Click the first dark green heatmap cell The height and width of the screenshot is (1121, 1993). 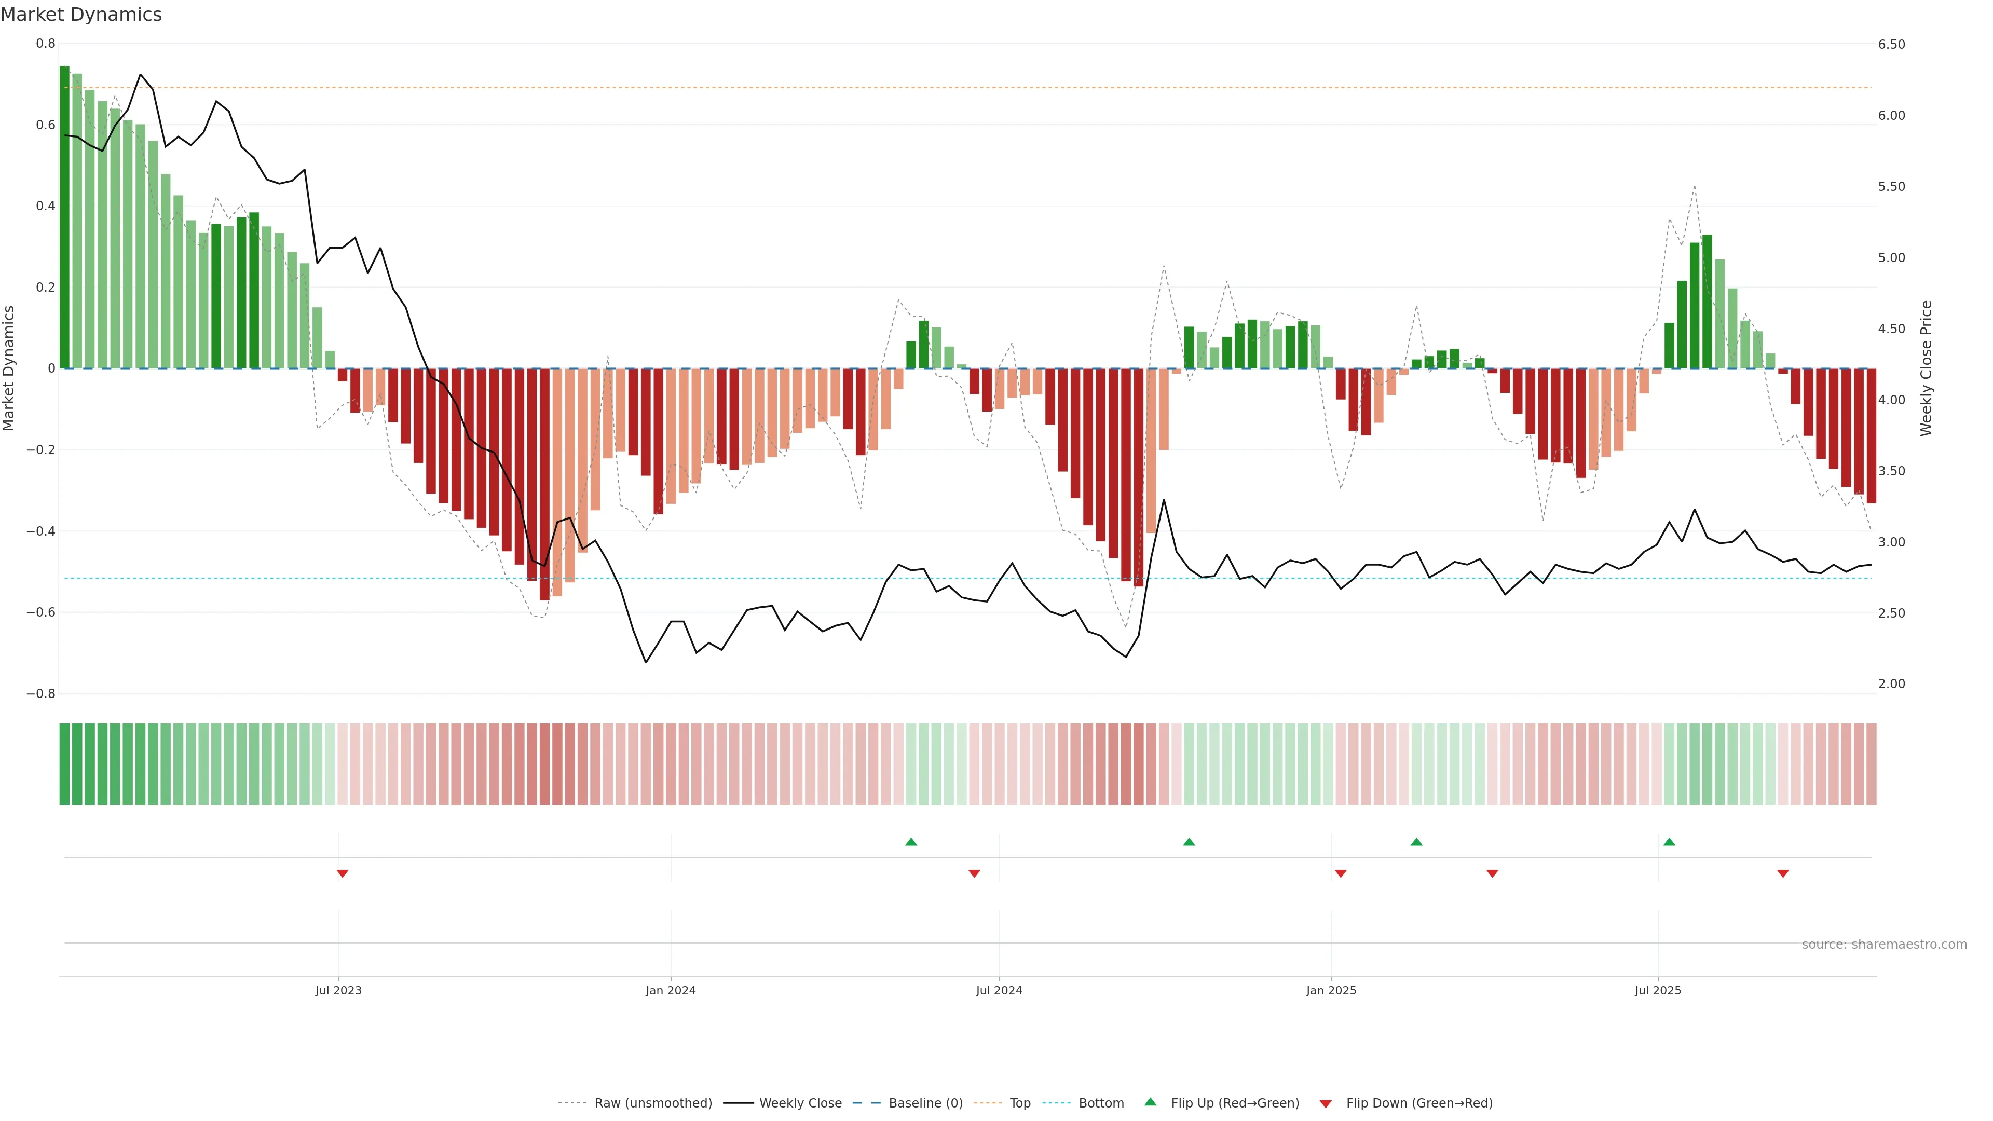[x=64, y=763]
